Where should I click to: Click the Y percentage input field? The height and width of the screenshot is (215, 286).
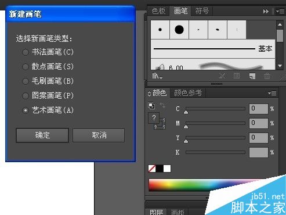[x=259, y=138]
